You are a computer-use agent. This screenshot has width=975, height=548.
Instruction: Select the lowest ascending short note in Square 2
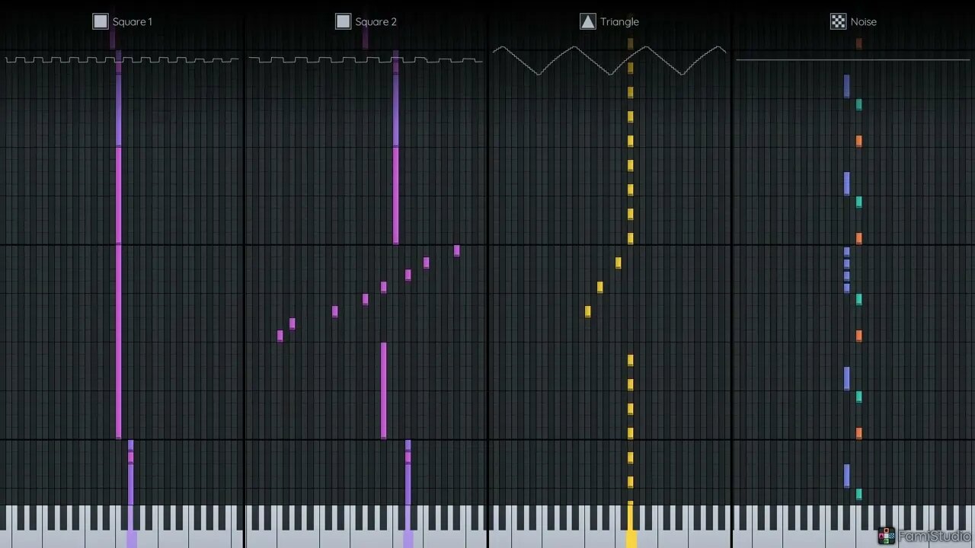pyautogui.click(x=280, y=336)
